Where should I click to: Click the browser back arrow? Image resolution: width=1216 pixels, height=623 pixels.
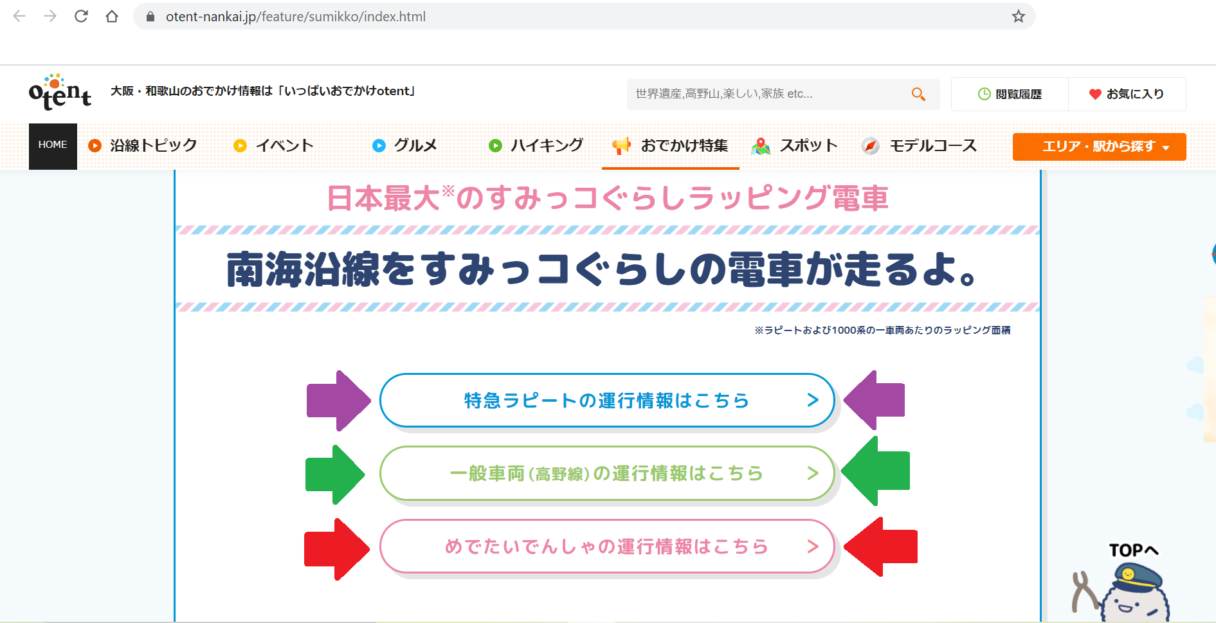pos(19,16)
